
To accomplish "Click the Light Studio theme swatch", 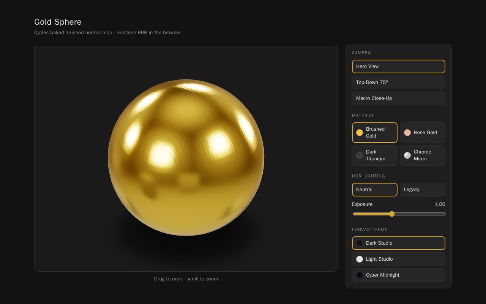I will coord(360,259).
